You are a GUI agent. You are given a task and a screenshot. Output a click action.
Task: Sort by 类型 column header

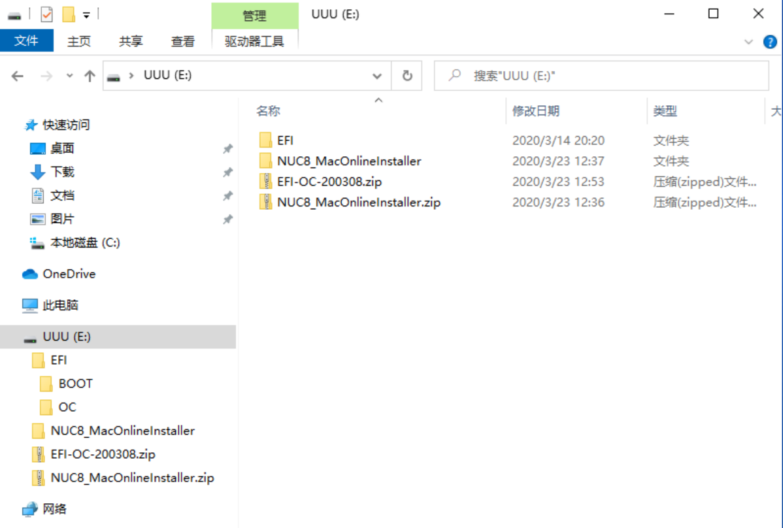tap(665, 111)
